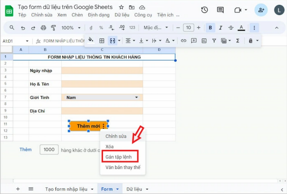This screenshot has width=287, height=194.
Task: Open the font dropdown Mặc định
Action: pyautogui.click(x=156, y=28)
